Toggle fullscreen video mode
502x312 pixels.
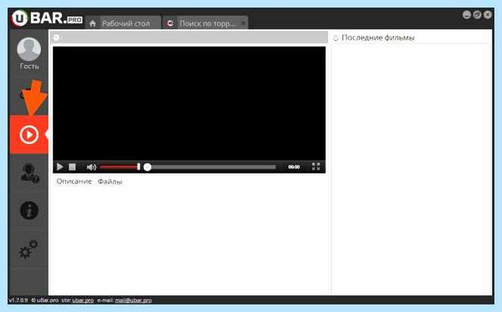(315, 166)
